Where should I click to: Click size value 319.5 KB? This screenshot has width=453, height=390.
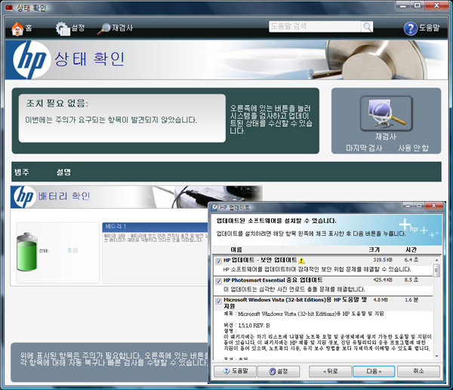coord(383,260)
